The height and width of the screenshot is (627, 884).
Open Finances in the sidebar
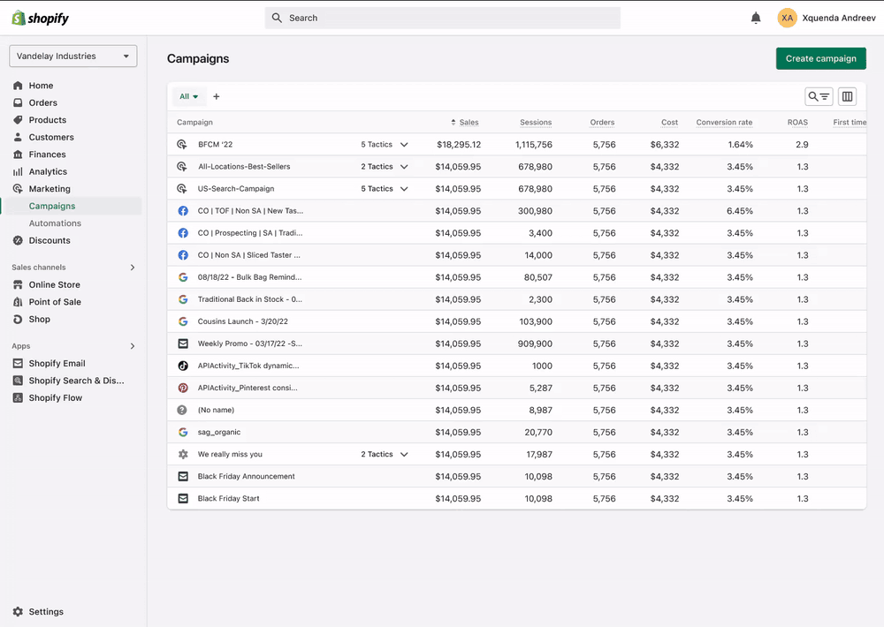[48, 155]
